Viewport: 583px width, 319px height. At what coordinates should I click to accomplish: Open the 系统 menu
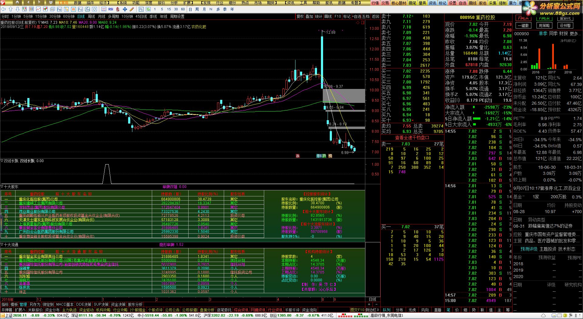coord(122,3)
